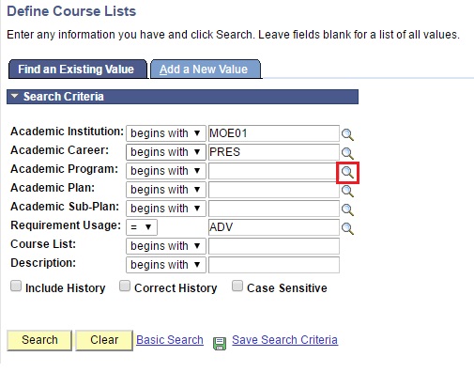This screenshot has height=372, width=474.
Task: Open Academic Career lookup magnifier
Action: 347,153
